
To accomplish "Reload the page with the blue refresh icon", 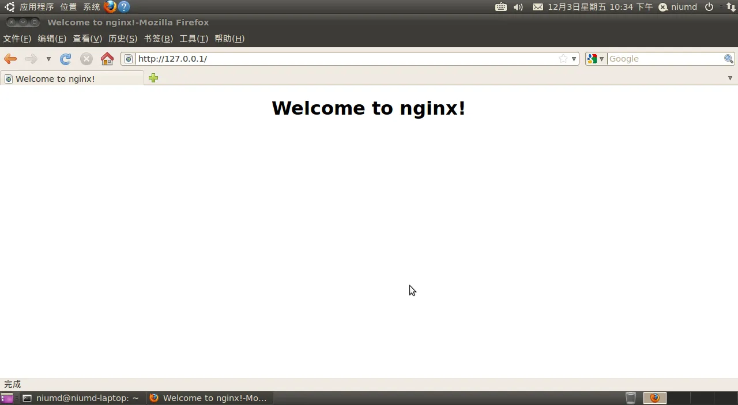I will (66, 59).
